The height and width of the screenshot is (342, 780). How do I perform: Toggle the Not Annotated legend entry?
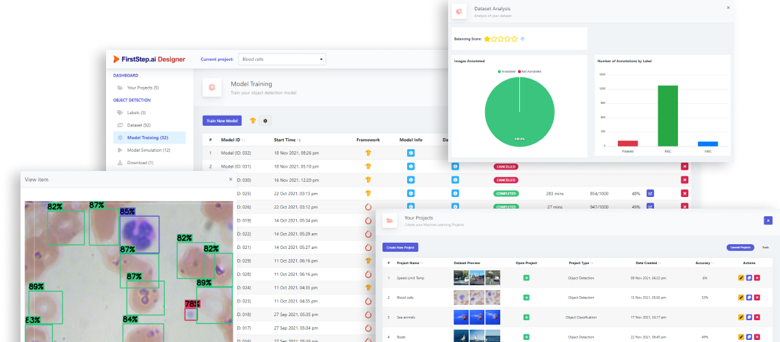coord(530,72)
